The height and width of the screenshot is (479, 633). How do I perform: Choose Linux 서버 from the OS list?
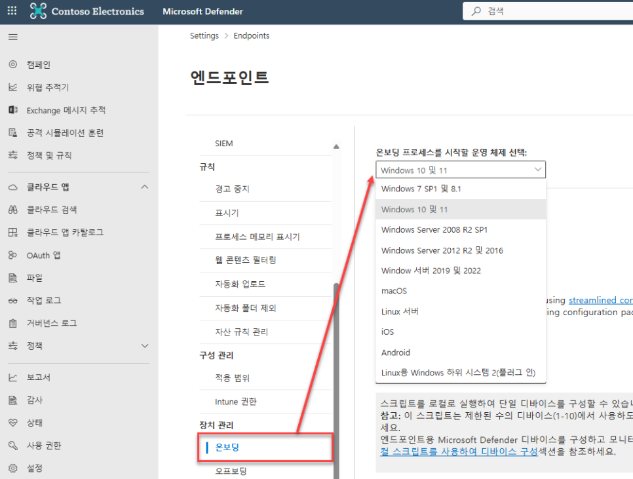(x=461, y=311)
